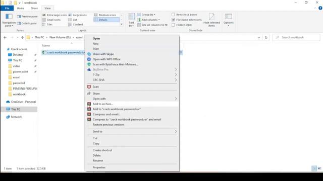Screen dimensions: 323x181
Task: Open OneDrive - Personal in sidebar
Action: click(23, 102)
